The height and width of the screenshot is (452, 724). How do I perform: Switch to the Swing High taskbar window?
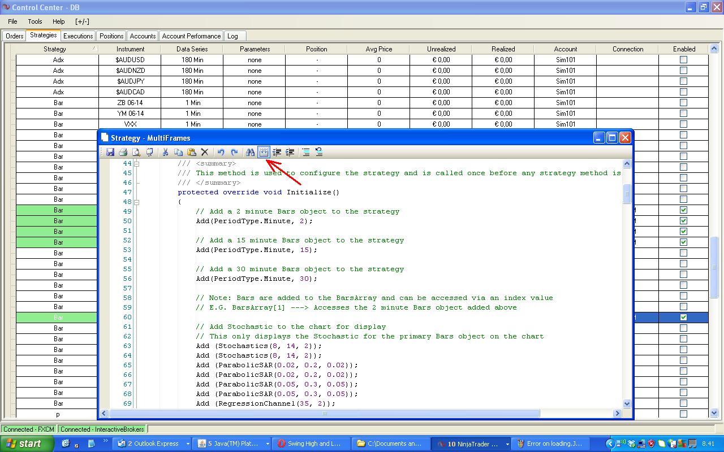point(311,444)
